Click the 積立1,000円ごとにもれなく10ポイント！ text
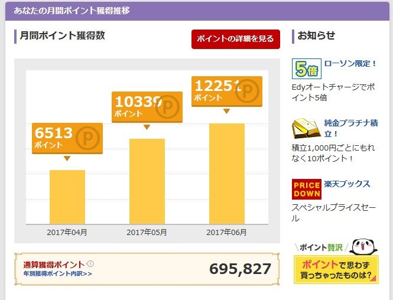Screen dimensions: 393x300 pos(333,153)
